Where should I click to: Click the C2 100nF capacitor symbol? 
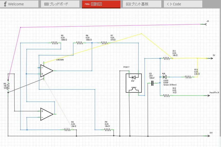click(x=152, y=83)
